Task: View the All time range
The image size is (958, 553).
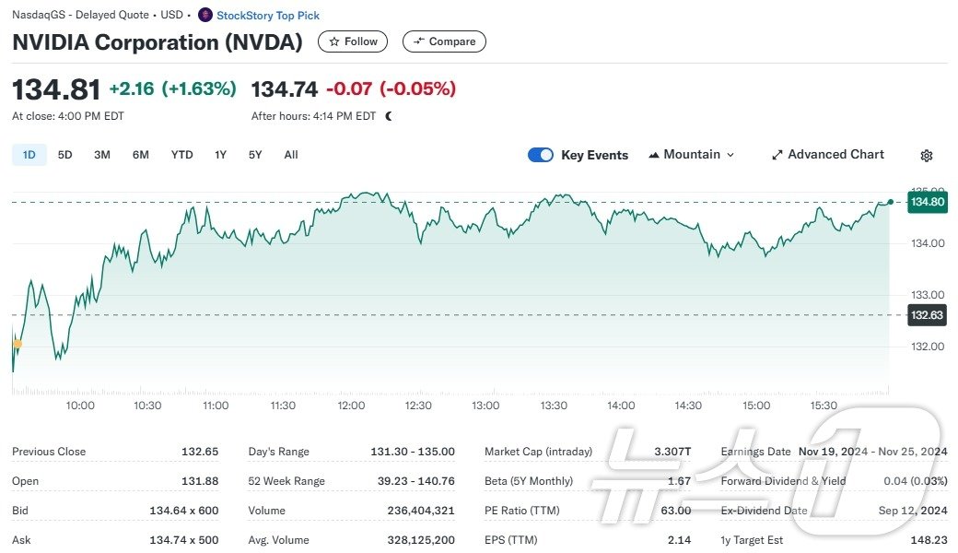Action: point(291,155)
